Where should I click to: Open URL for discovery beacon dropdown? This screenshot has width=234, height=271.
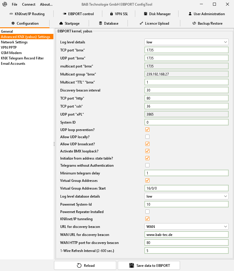(186, 227)
